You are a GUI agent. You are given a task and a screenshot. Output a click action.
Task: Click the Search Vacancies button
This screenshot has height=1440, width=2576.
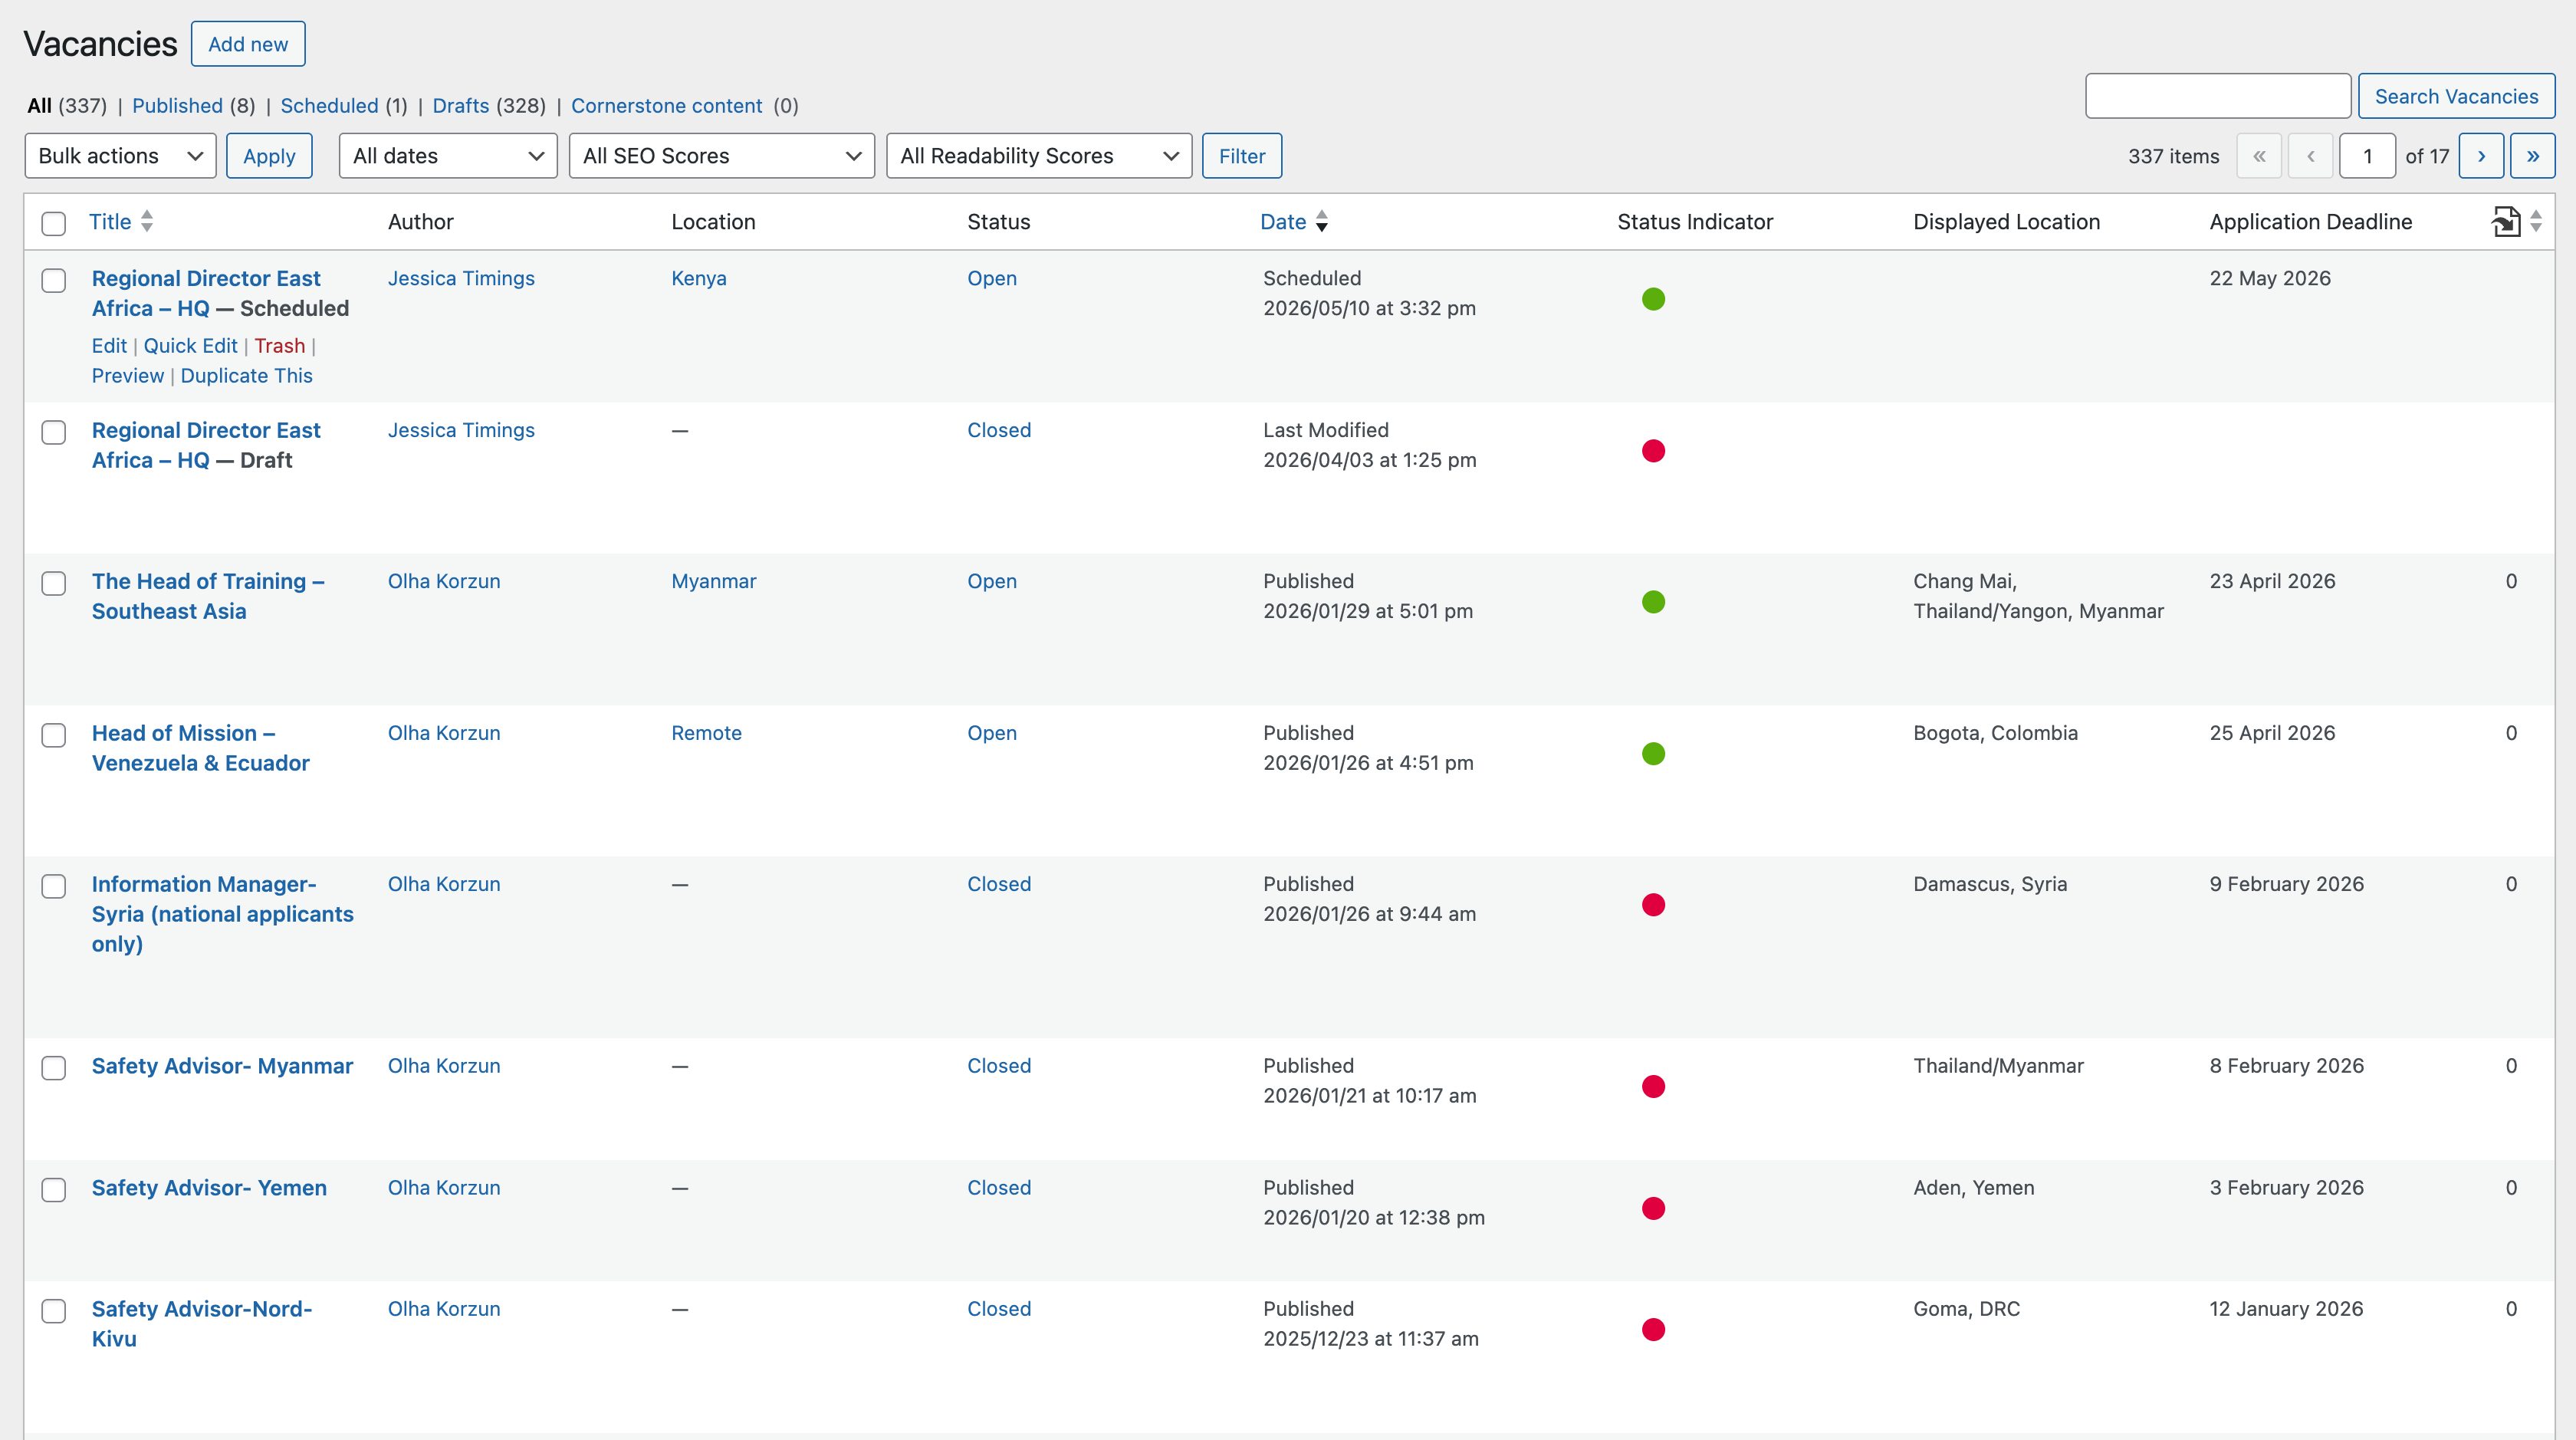[2456, 96]
